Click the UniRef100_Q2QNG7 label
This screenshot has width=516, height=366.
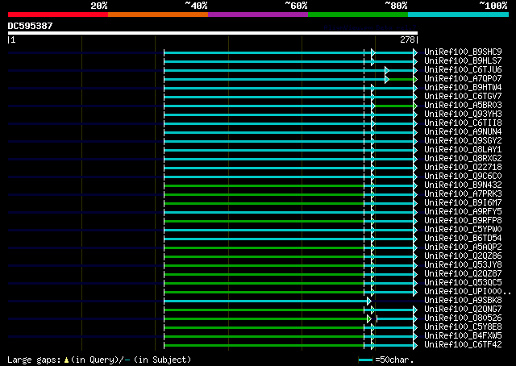[463, 310]
